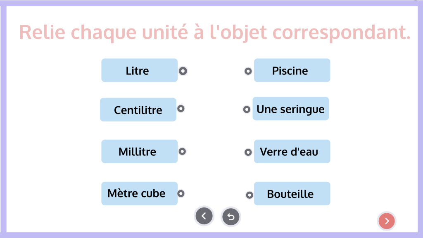Screen dimensions: 423x238
Task: Click the connector dot next to Mètre cube
Action: point(181,193)
